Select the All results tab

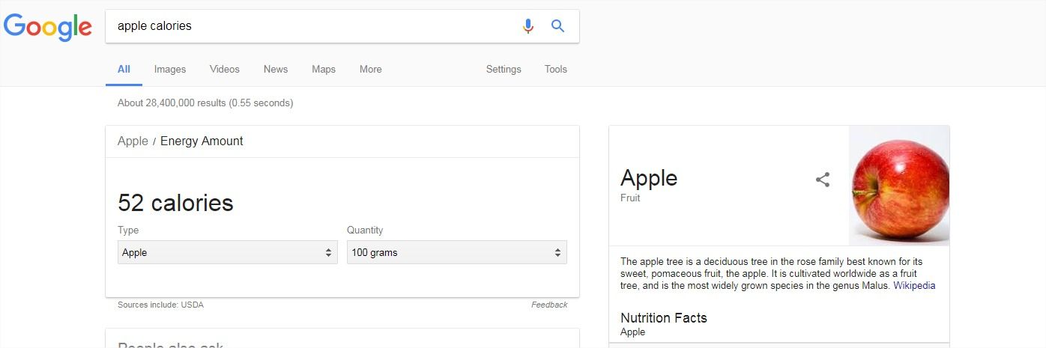pyautogui.click(x=124, y=69)
